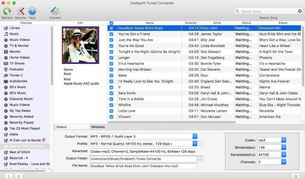Click the File Name input field

point(143,166)
